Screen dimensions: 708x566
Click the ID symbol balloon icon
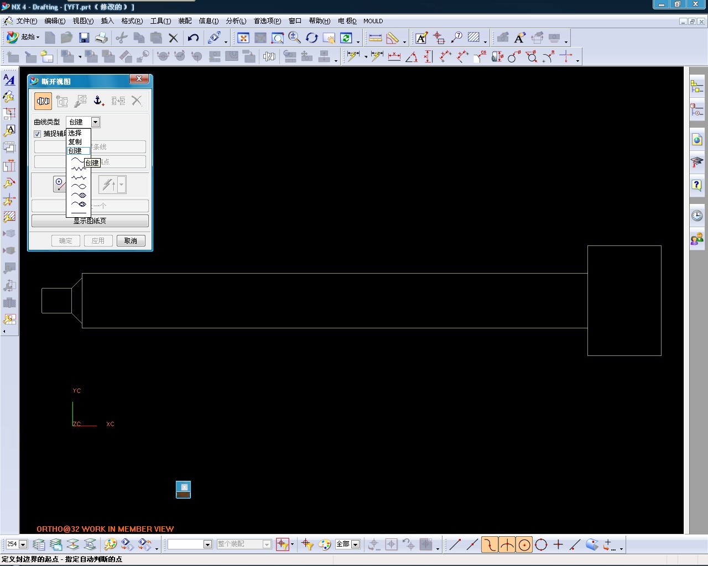(456, 38)
